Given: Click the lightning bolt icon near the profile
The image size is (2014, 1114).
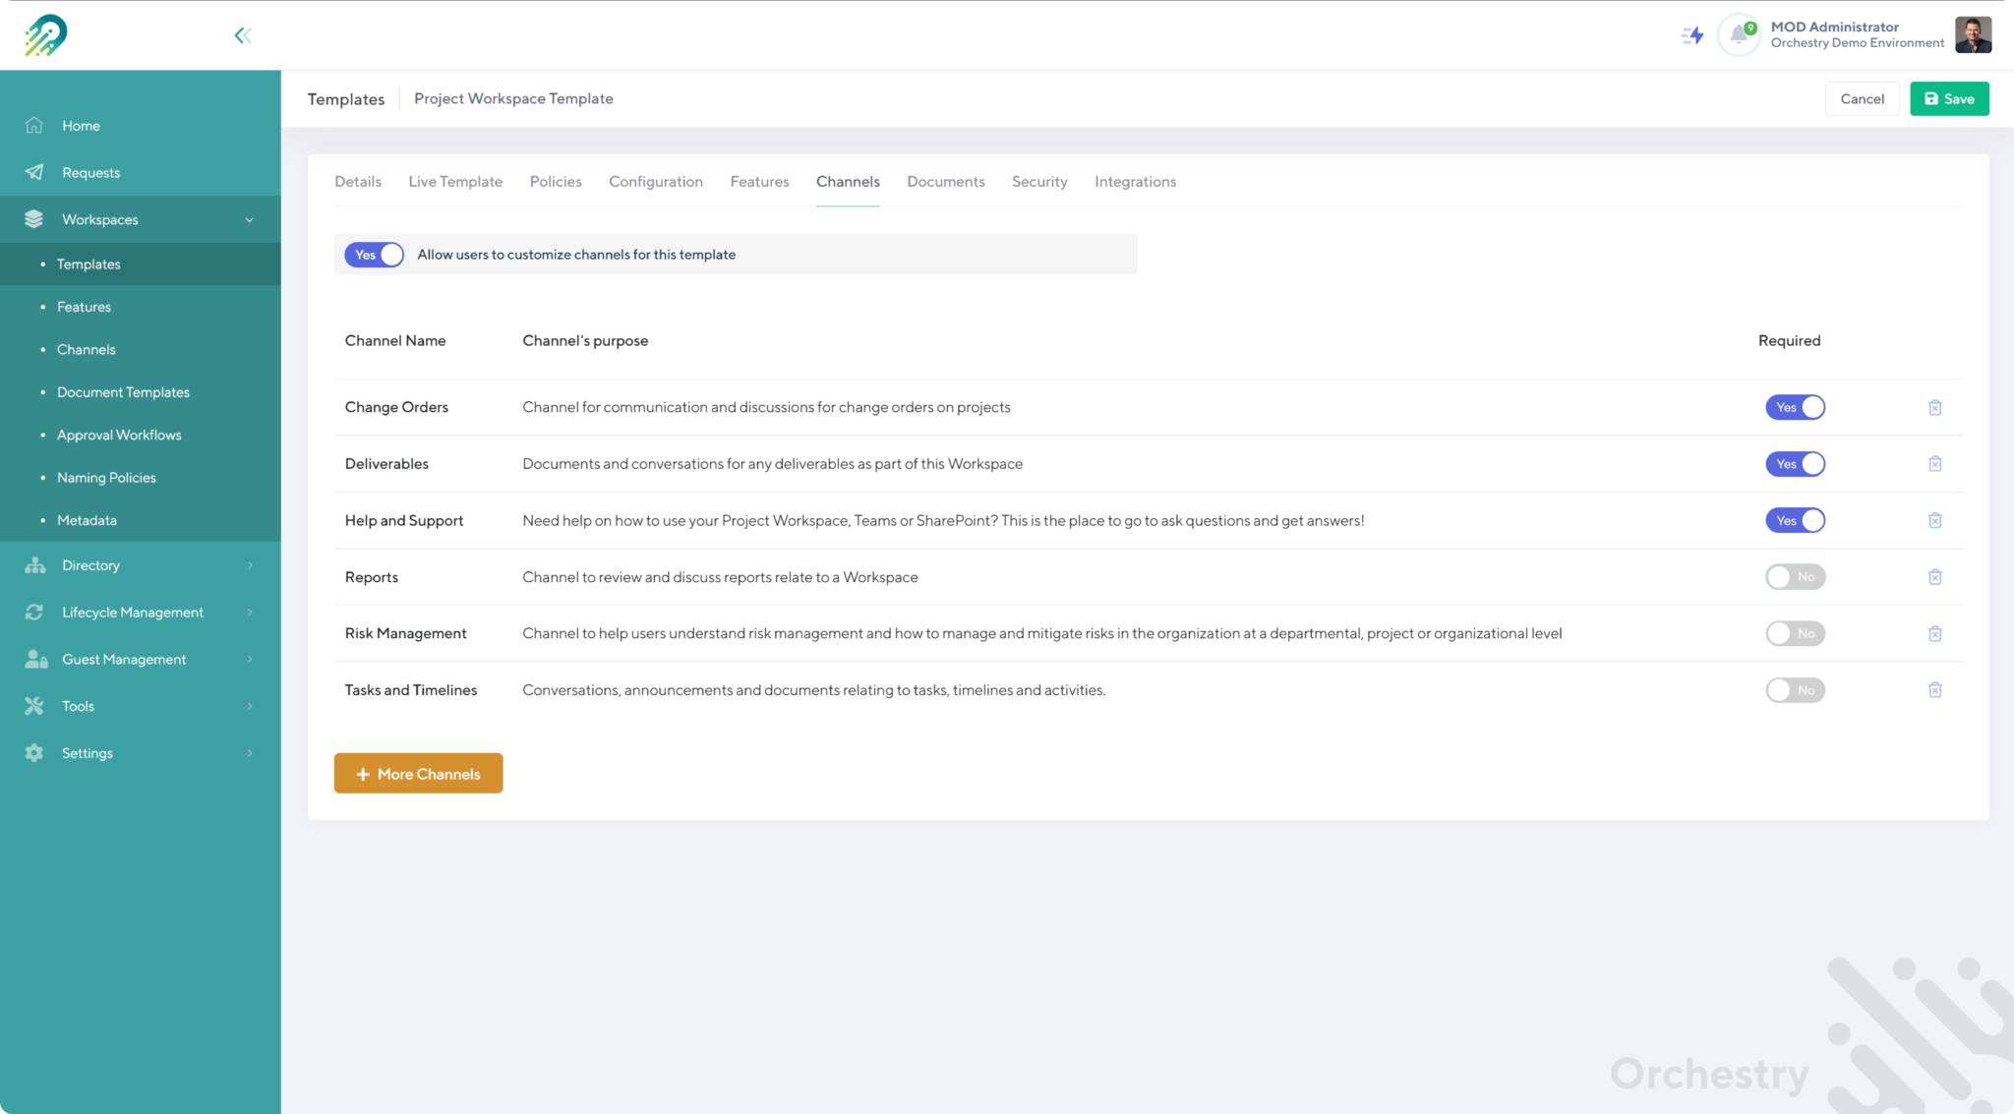Looking at the screenshot, I should tap(1692, 34).
